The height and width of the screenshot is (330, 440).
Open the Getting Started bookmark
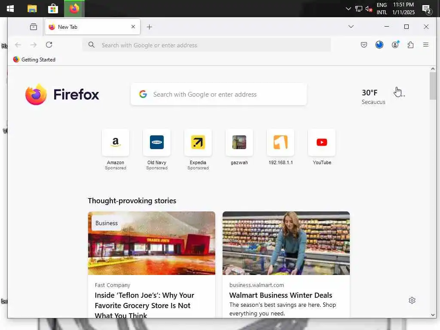tap(34, 59)
